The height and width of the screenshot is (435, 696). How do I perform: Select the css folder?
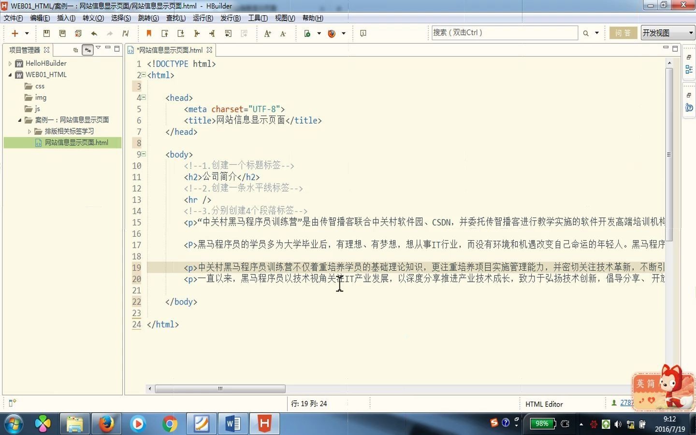(x=40, y=86)
